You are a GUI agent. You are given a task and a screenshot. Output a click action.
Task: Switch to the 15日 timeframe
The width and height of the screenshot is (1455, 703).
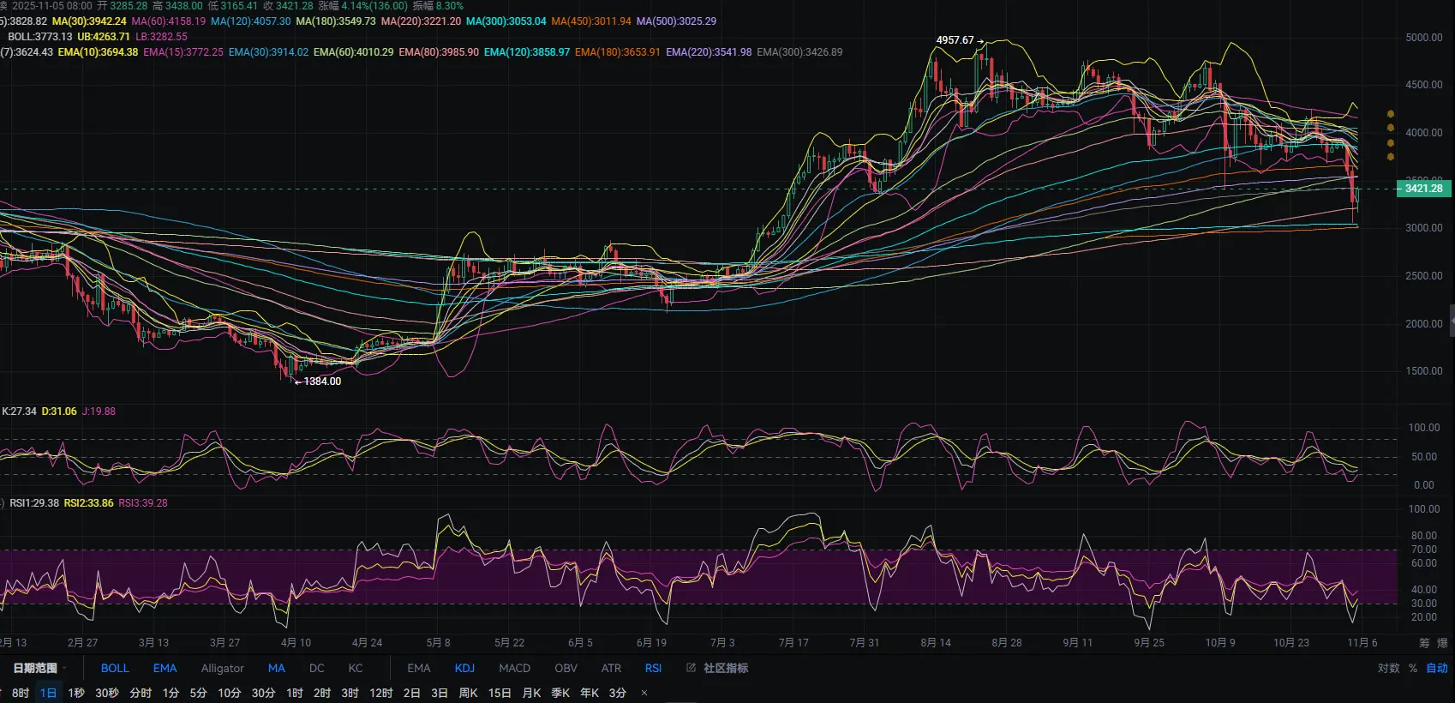pyautogui.click(x=500, y=693)
